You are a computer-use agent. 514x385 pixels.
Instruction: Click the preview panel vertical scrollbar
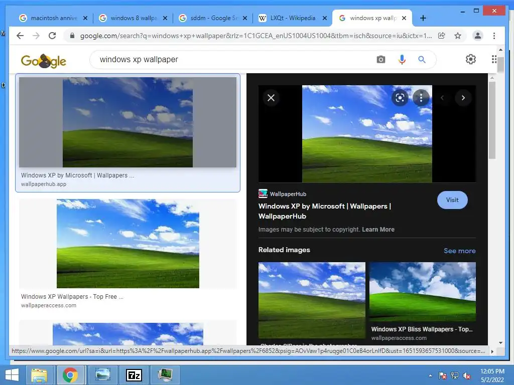tap(492, 120)
